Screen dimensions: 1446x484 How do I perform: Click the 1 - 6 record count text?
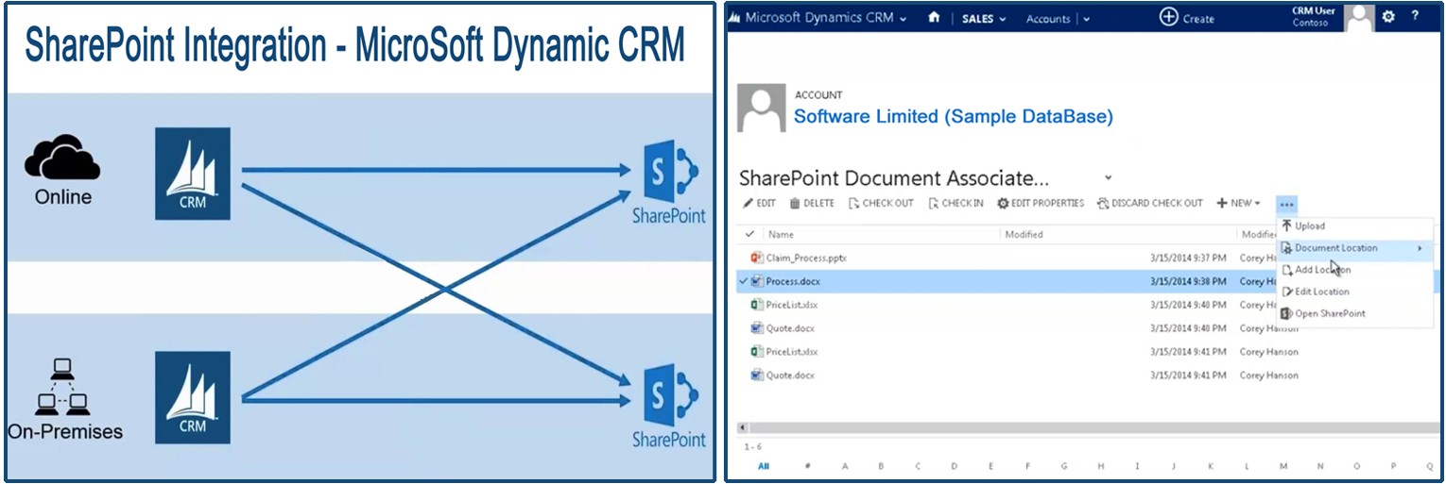point(752,446)
